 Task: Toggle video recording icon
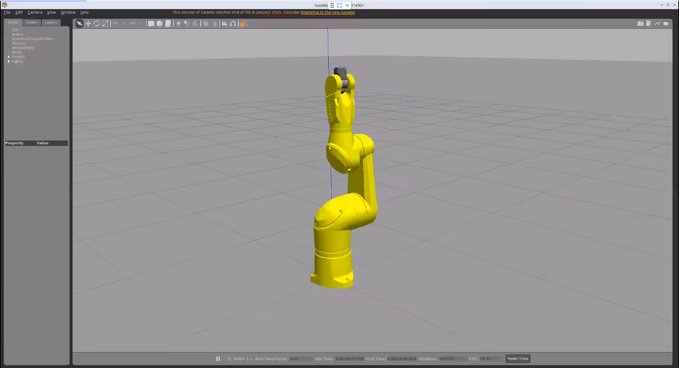click(666, 24)
